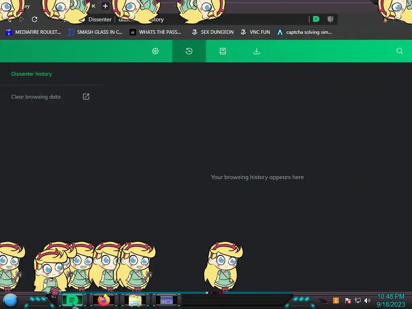Image resolution: width=412 pixels, height=309 pixels.
Task: Click the external-link icon beside Clear browsing data
Action: [x=86, y=97]
